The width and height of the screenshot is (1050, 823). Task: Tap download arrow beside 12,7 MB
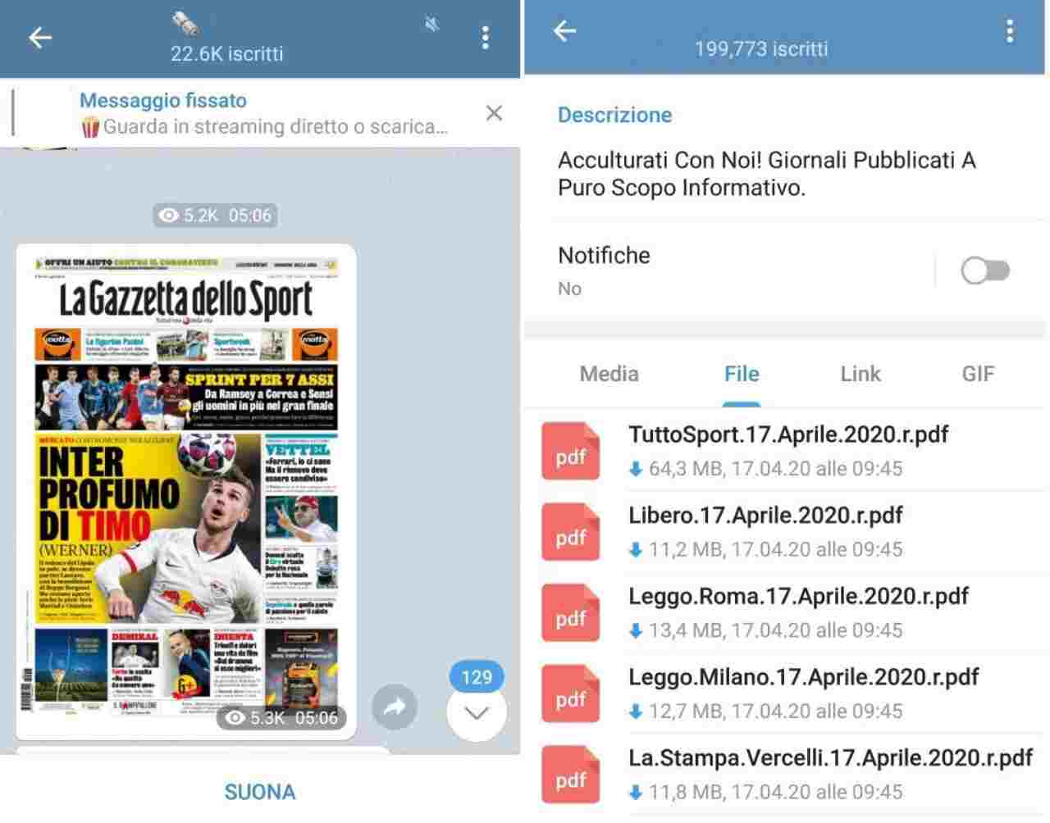click(x=636, y=712)
